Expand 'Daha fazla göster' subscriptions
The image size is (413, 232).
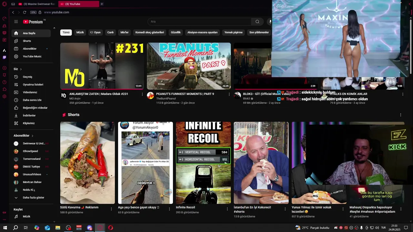click(31, 198)
